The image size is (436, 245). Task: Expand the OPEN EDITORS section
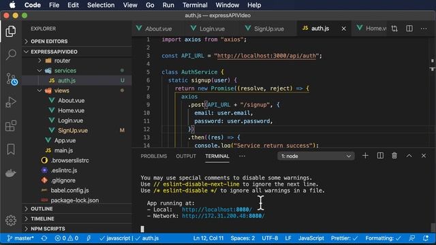tap(77, 41)
